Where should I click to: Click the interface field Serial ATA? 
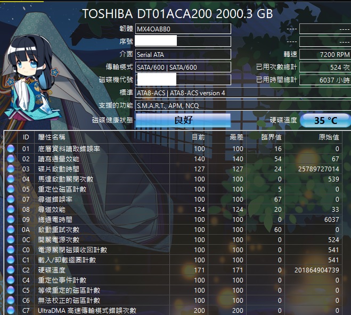pyautogui.click(x=183, y=54)
